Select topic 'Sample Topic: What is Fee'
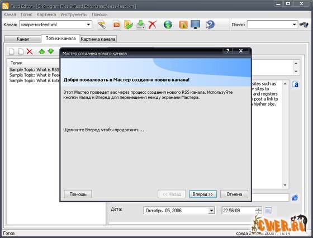 [34, 75]
